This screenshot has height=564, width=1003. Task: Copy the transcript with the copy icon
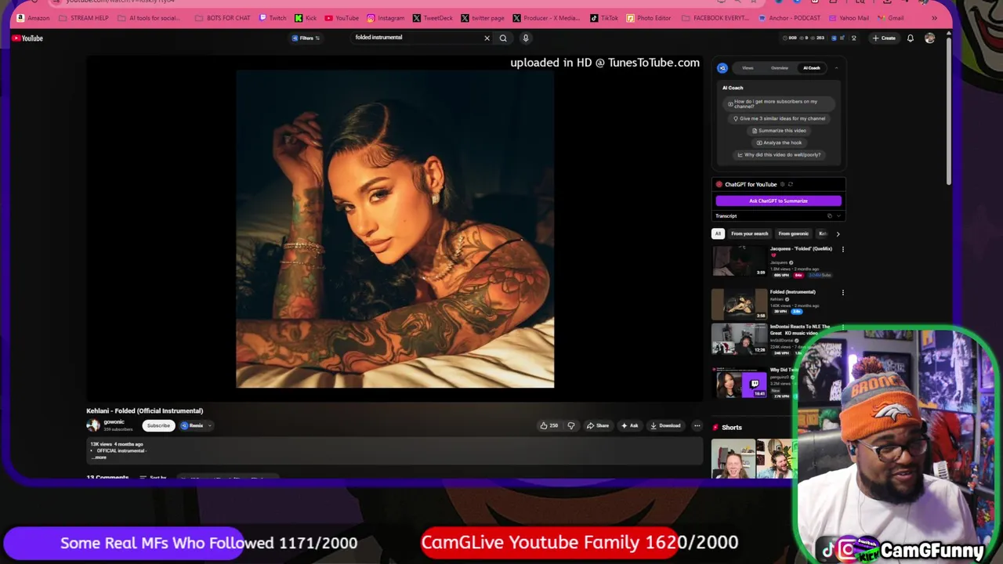click(830, 215)
